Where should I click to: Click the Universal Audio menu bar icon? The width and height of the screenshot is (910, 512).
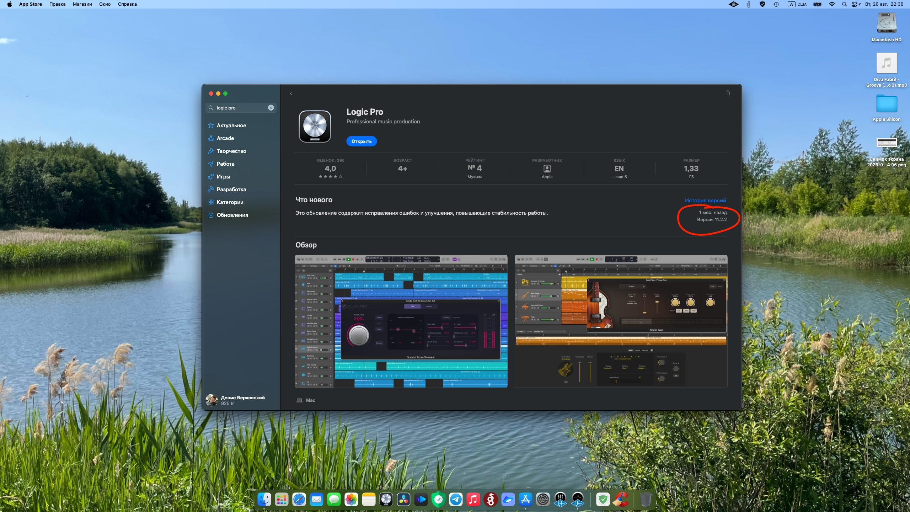click(x=734, y=4)
